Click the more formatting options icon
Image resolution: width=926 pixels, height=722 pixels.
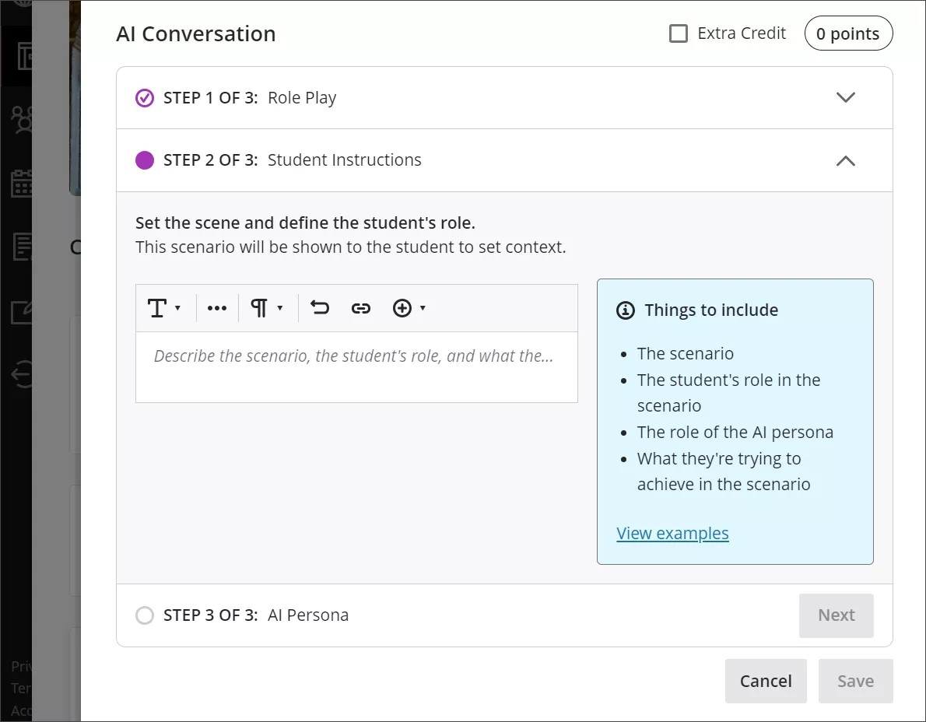(x=216, y=307)
